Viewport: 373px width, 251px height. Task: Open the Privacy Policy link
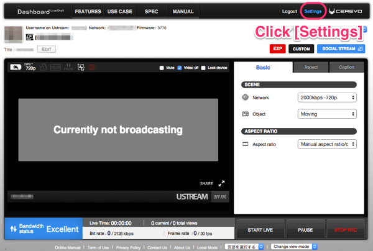128,247
